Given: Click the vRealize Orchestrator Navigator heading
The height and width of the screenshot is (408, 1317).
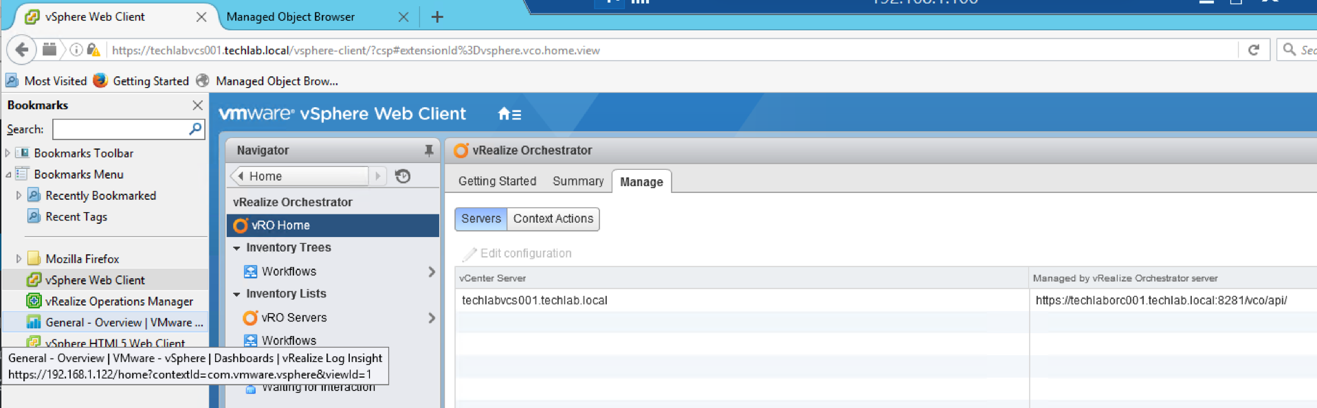Looking at the screenshot, I should (x=293, y=203).
